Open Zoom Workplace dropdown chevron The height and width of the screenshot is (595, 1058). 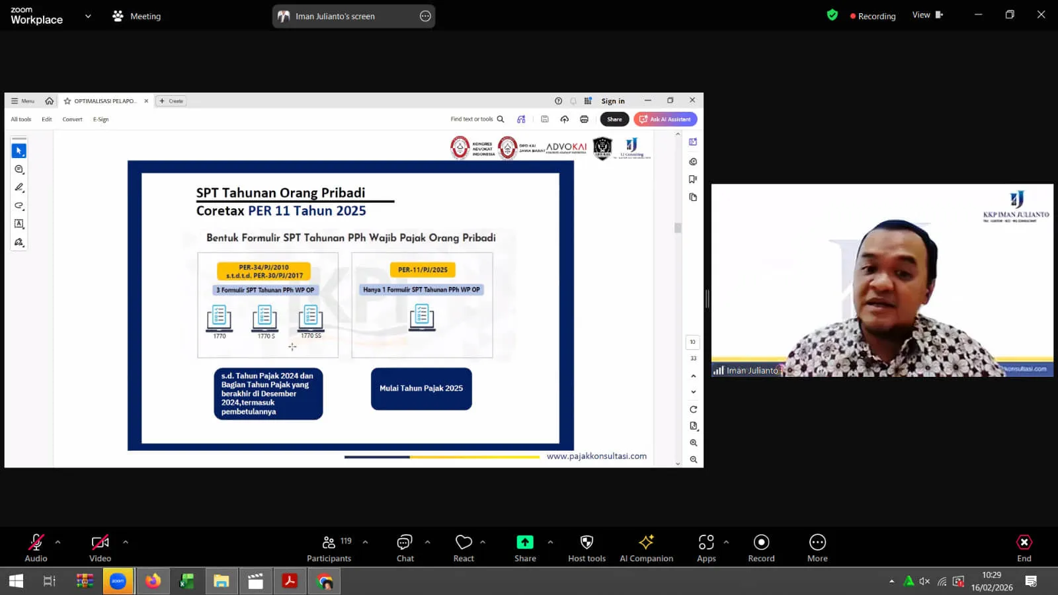(x=88, y=16)
